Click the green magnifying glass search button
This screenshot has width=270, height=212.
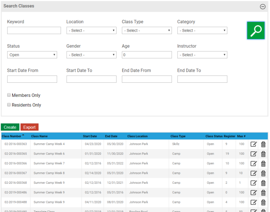point(256,31)
